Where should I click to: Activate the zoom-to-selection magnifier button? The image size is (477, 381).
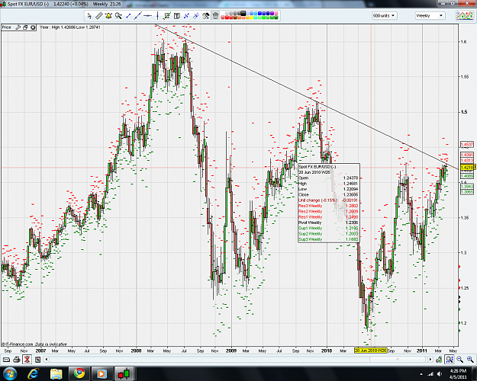[x=450, y=360]
